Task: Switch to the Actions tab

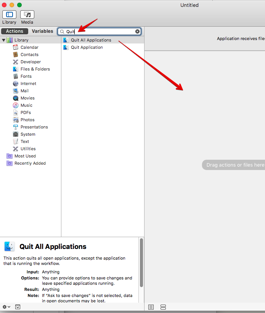Action: coord(14,31)
